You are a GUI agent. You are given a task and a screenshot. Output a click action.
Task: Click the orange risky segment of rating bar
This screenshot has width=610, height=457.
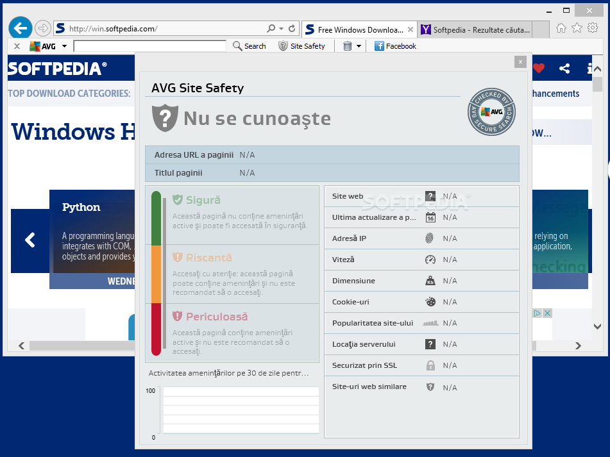156,274
